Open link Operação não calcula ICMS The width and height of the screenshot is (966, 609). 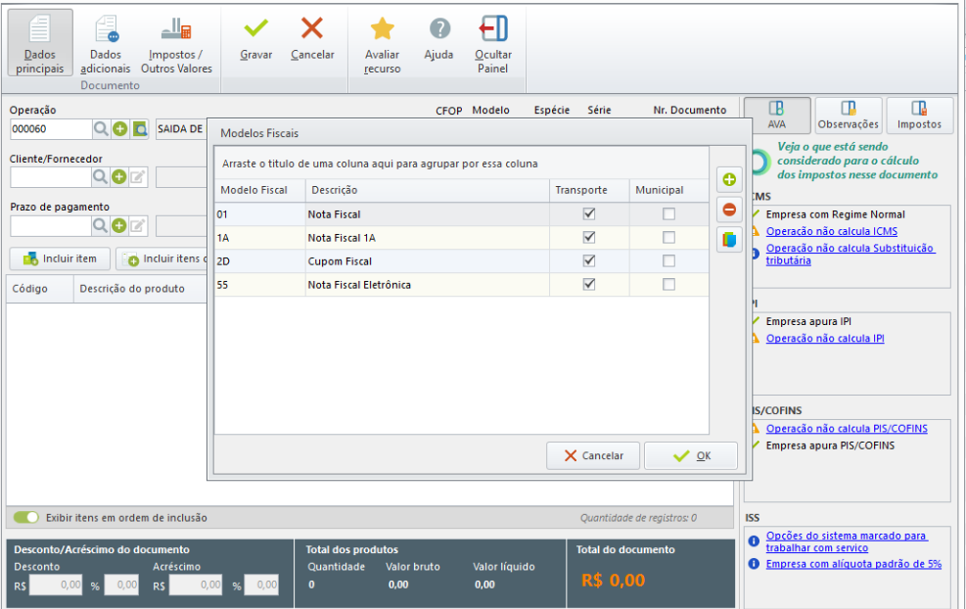[831, 232]
